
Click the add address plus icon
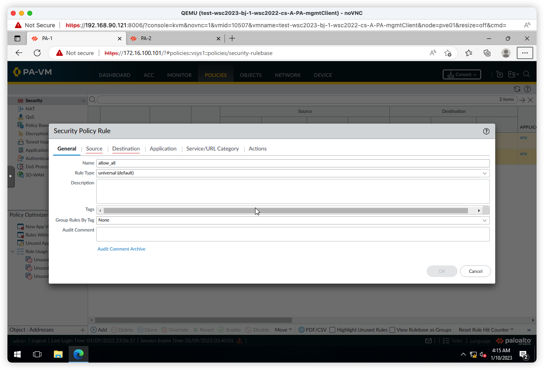pyautogui.click(x=82, y=330)
